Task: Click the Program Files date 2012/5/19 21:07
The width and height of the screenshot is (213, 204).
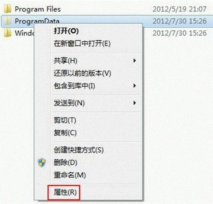Action: (179, 9)
